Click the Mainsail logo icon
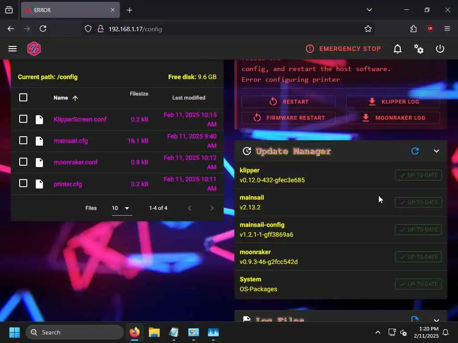Viewport: 458px width, 343px height. point(34,48)
